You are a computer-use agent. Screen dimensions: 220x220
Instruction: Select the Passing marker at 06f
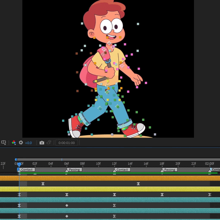coord(74,170)
